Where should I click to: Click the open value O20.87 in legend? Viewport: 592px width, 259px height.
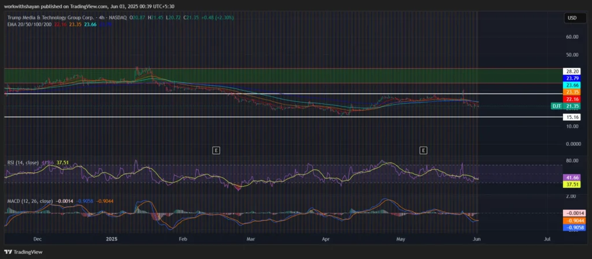click(x=136, y=18)
